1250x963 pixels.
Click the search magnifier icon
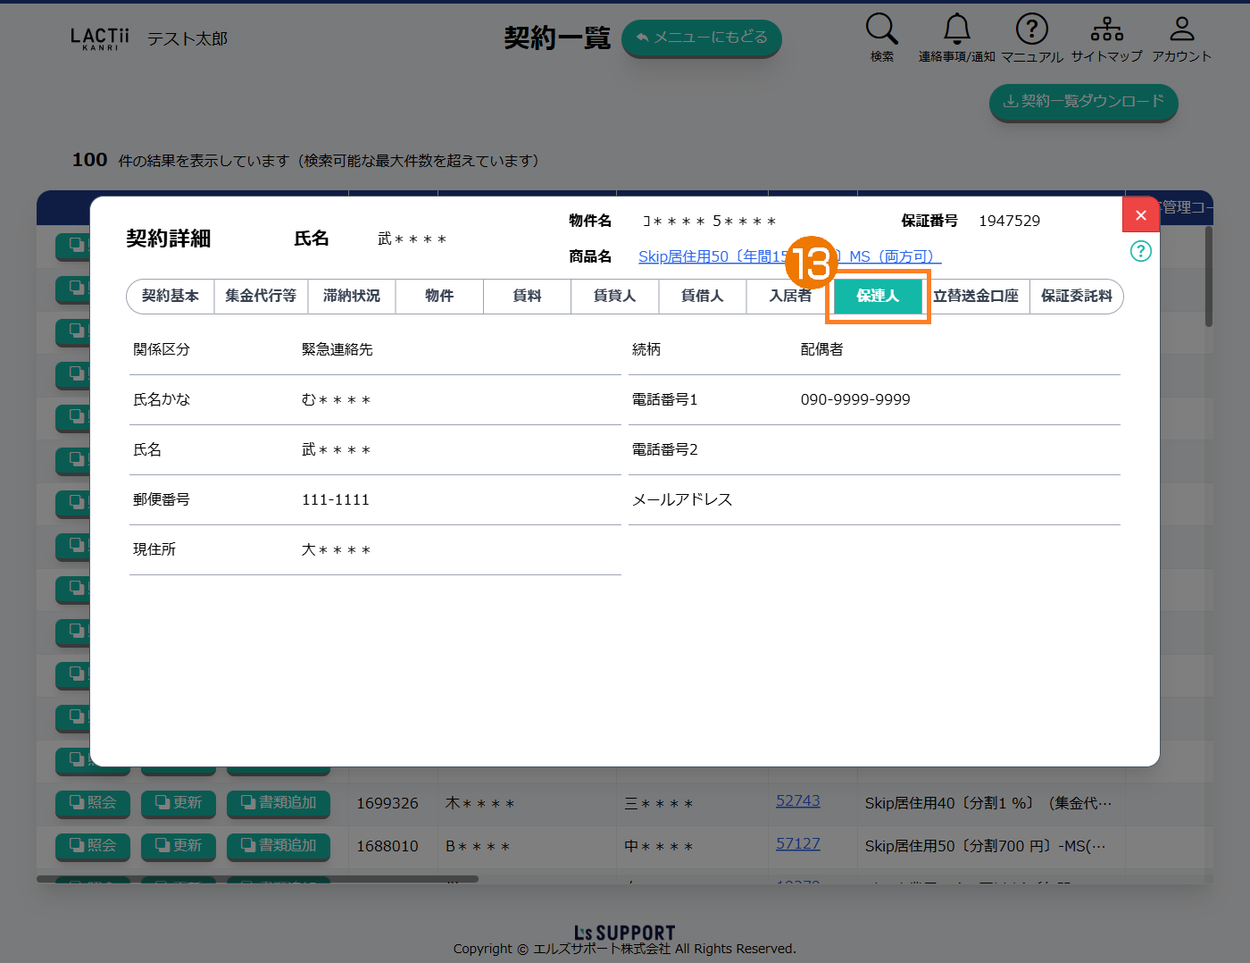[x=881, y=29]
